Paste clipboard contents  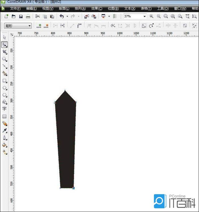coord(52,16)
